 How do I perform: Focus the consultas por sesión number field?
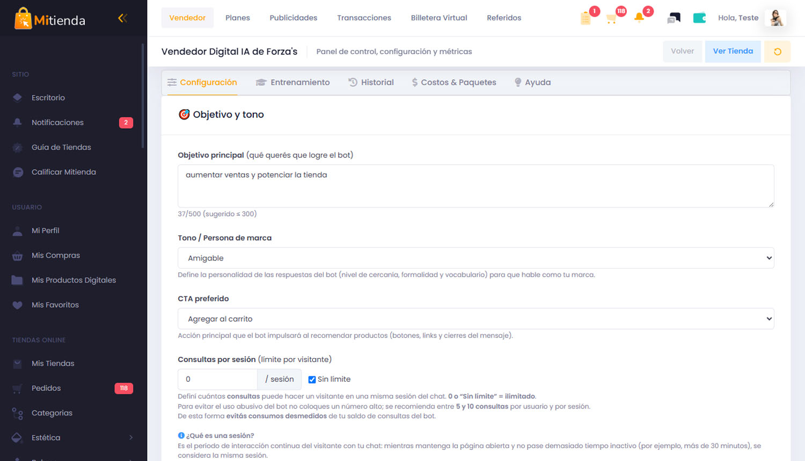217,380
